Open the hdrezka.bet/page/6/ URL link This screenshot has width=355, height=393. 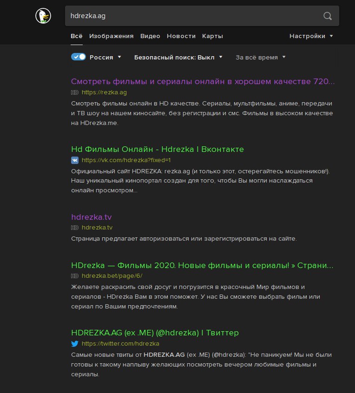coord(112,276)
